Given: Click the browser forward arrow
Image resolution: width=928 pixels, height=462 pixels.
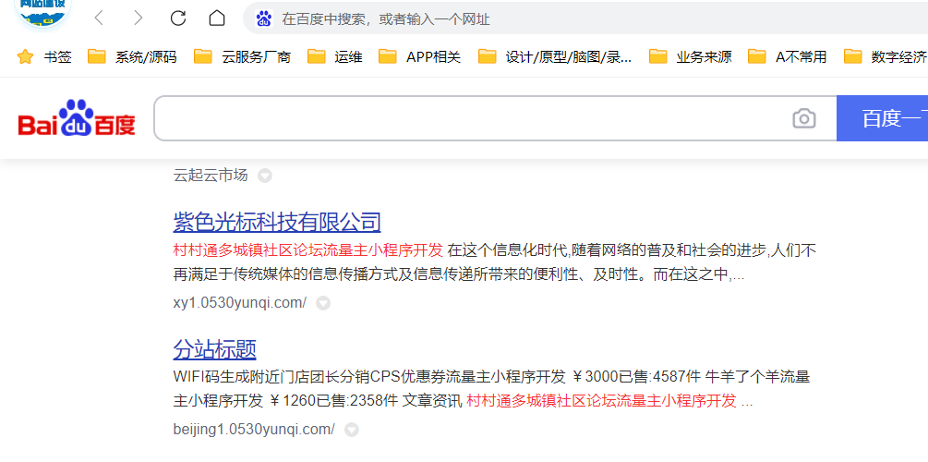Looking at the screenshot, I should point(139,18).
